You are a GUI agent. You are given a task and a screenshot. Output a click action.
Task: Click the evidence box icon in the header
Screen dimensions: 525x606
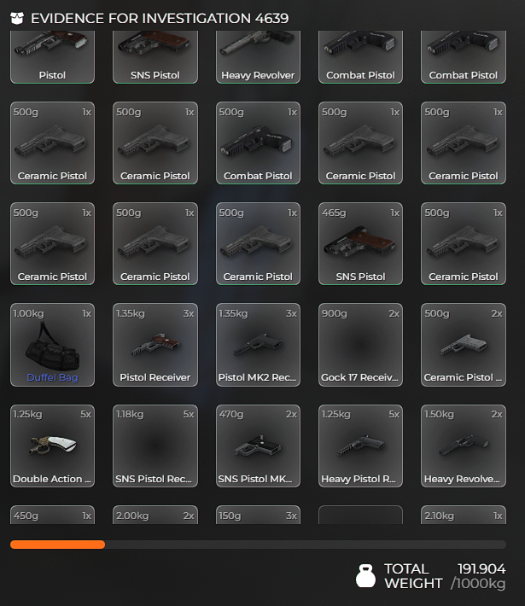pos(16,18)
